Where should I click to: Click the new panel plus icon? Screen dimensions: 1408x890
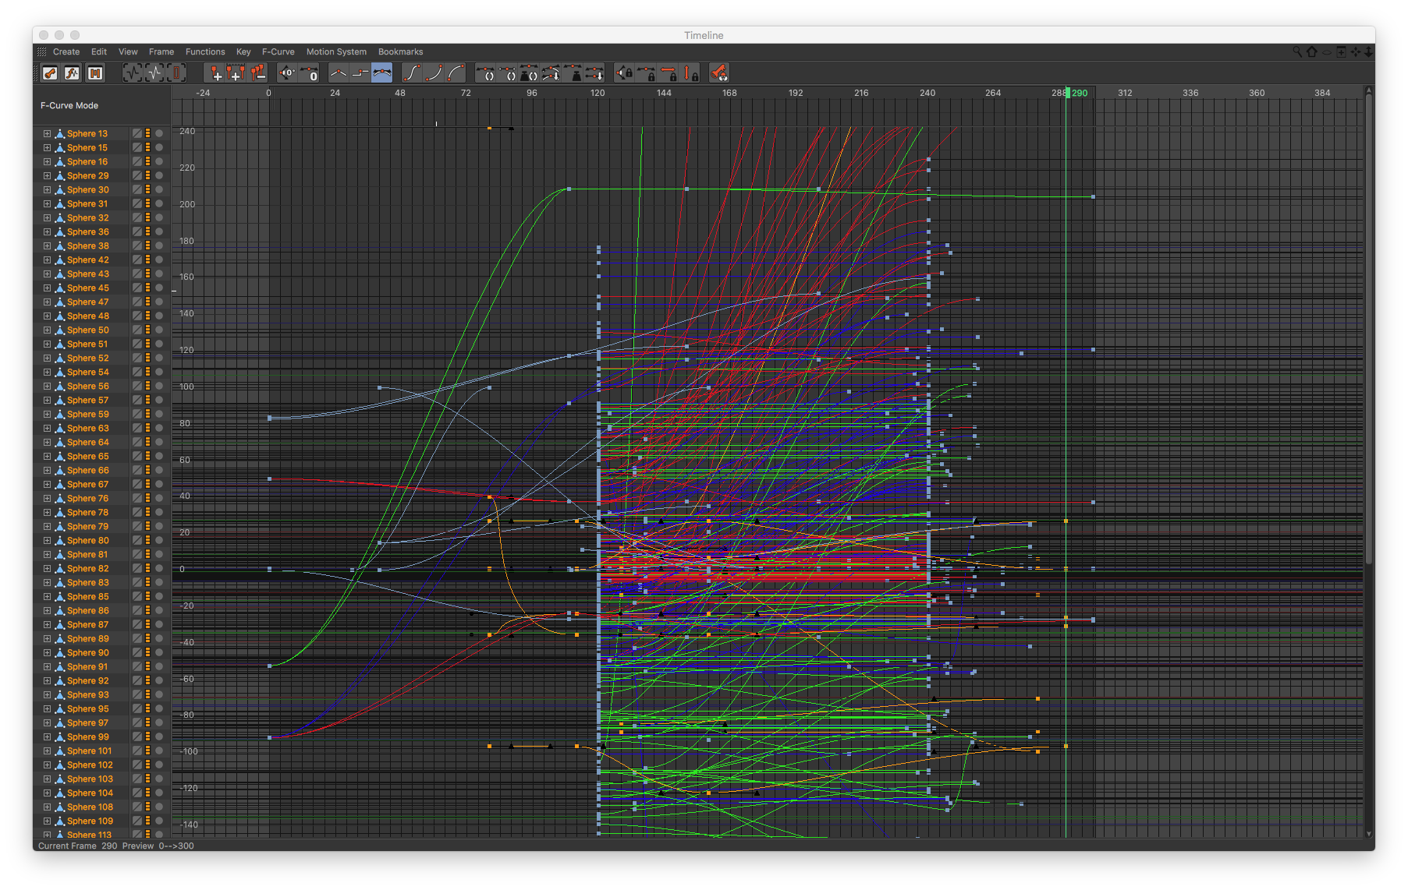pos(1341,51)
